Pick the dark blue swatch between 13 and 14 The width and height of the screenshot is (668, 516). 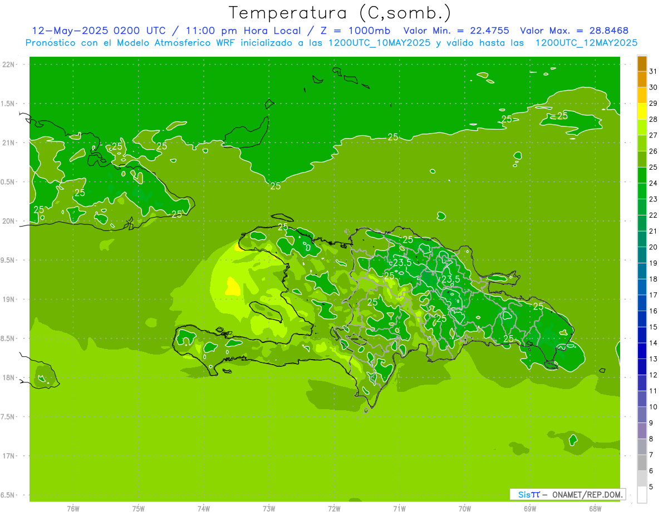[x=642, y=351]
